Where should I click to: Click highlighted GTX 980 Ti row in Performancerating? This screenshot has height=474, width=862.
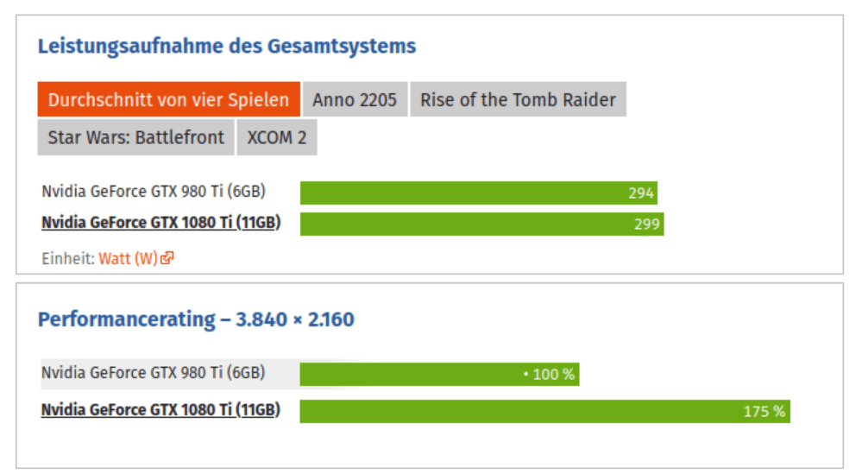click(153, 374)
